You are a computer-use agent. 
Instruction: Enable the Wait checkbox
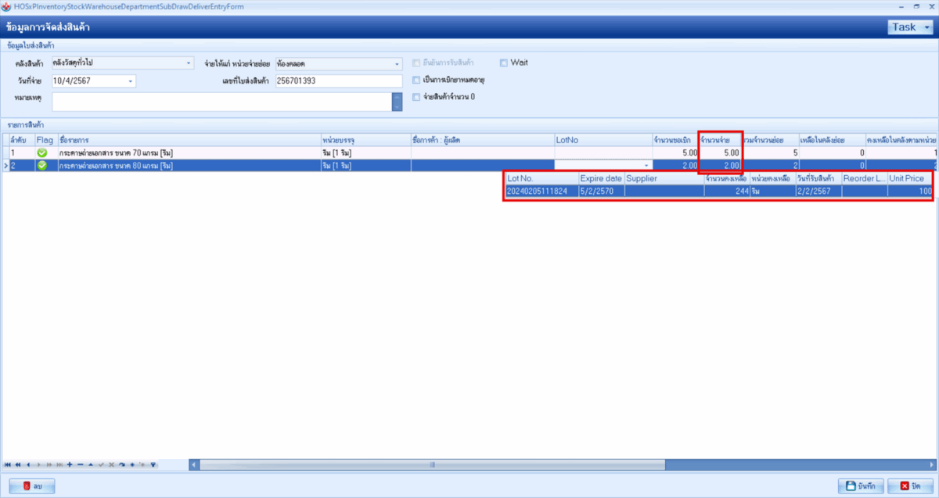pos(504,63)
